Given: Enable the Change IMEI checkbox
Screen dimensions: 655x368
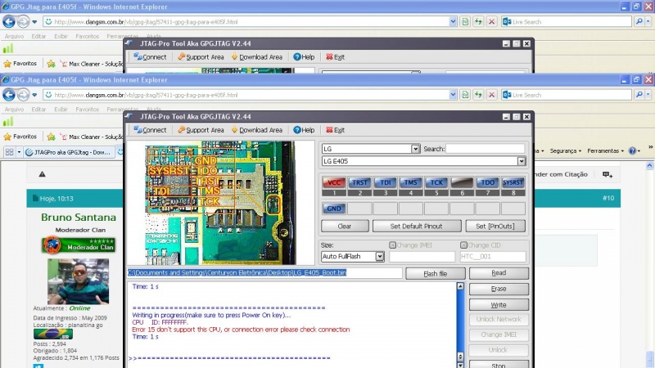Looking at the screenshot, I should point(393,245).
